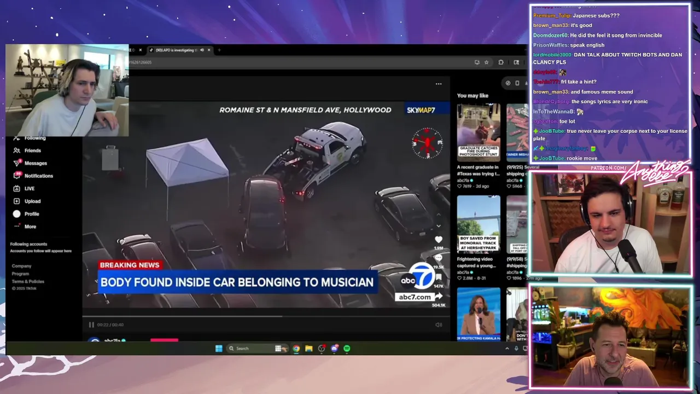
Task: Click chat username JooBTube 'rookie move'
Action: [x=551, y=158]
